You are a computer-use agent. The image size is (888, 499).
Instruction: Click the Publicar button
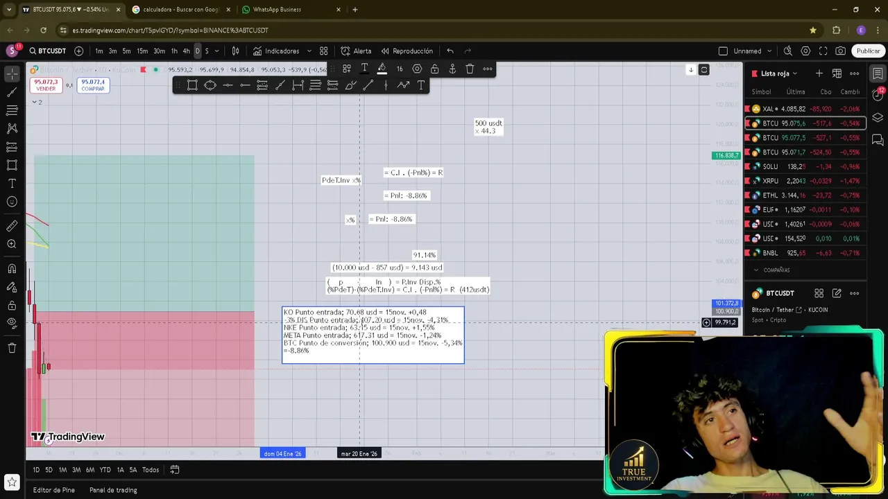(868, 51)
